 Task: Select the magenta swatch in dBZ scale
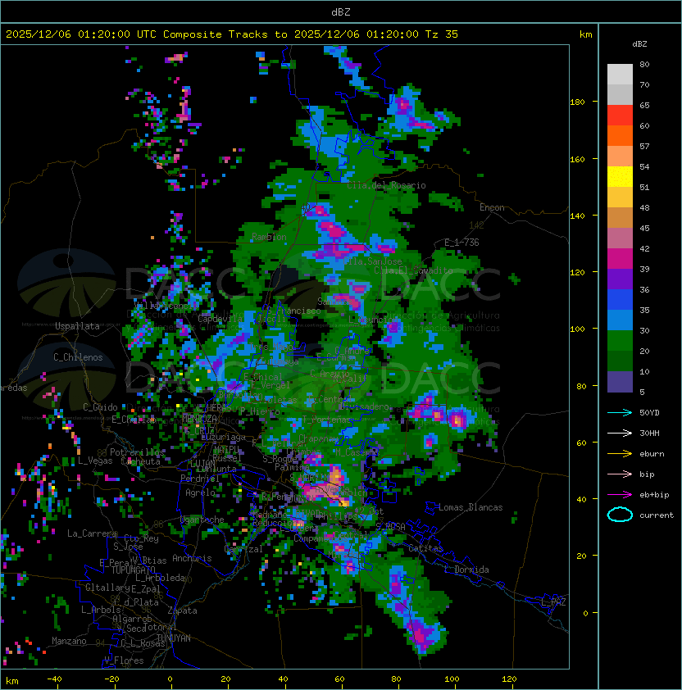(620, 259)
